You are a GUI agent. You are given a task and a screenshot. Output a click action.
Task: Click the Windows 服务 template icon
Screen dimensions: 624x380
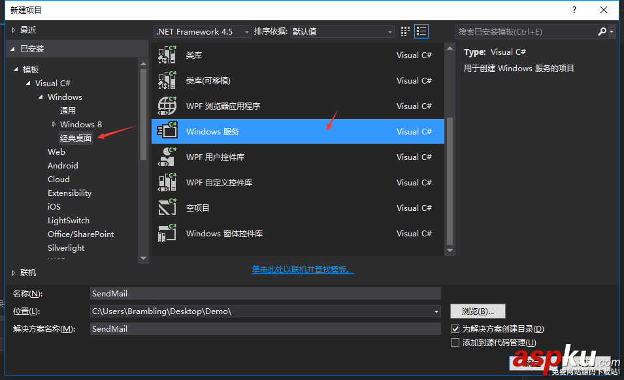pos(167,131)
